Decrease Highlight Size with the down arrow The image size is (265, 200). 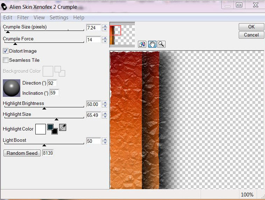point(105,116)
